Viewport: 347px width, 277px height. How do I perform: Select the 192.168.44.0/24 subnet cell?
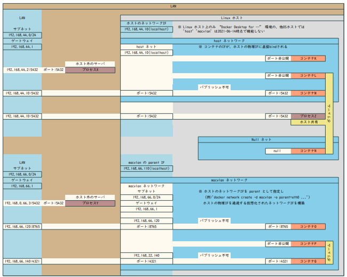[22, 35]
